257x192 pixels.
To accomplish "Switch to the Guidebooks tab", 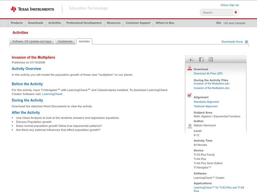I will (x=65, y=41).
